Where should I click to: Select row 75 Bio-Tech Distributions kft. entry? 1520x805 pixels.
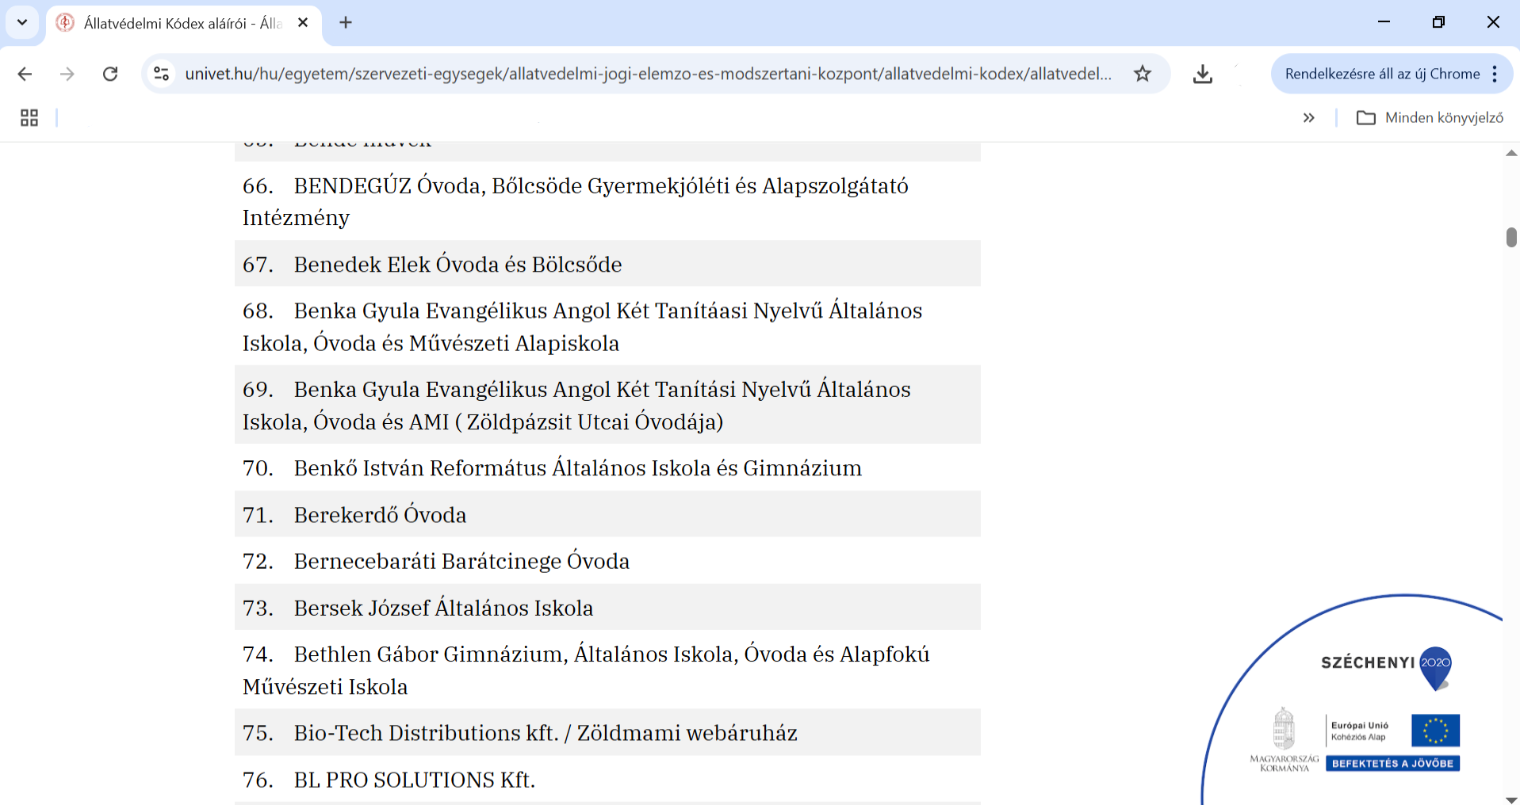[x=607, y=732]
